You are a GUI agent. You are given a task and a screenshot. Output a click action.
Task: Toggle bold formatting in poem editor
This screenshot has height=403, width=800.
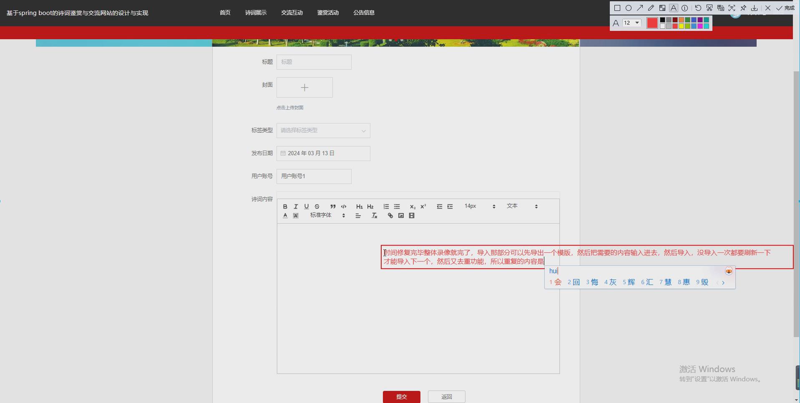pyautogui.click(x=285, y=206)
